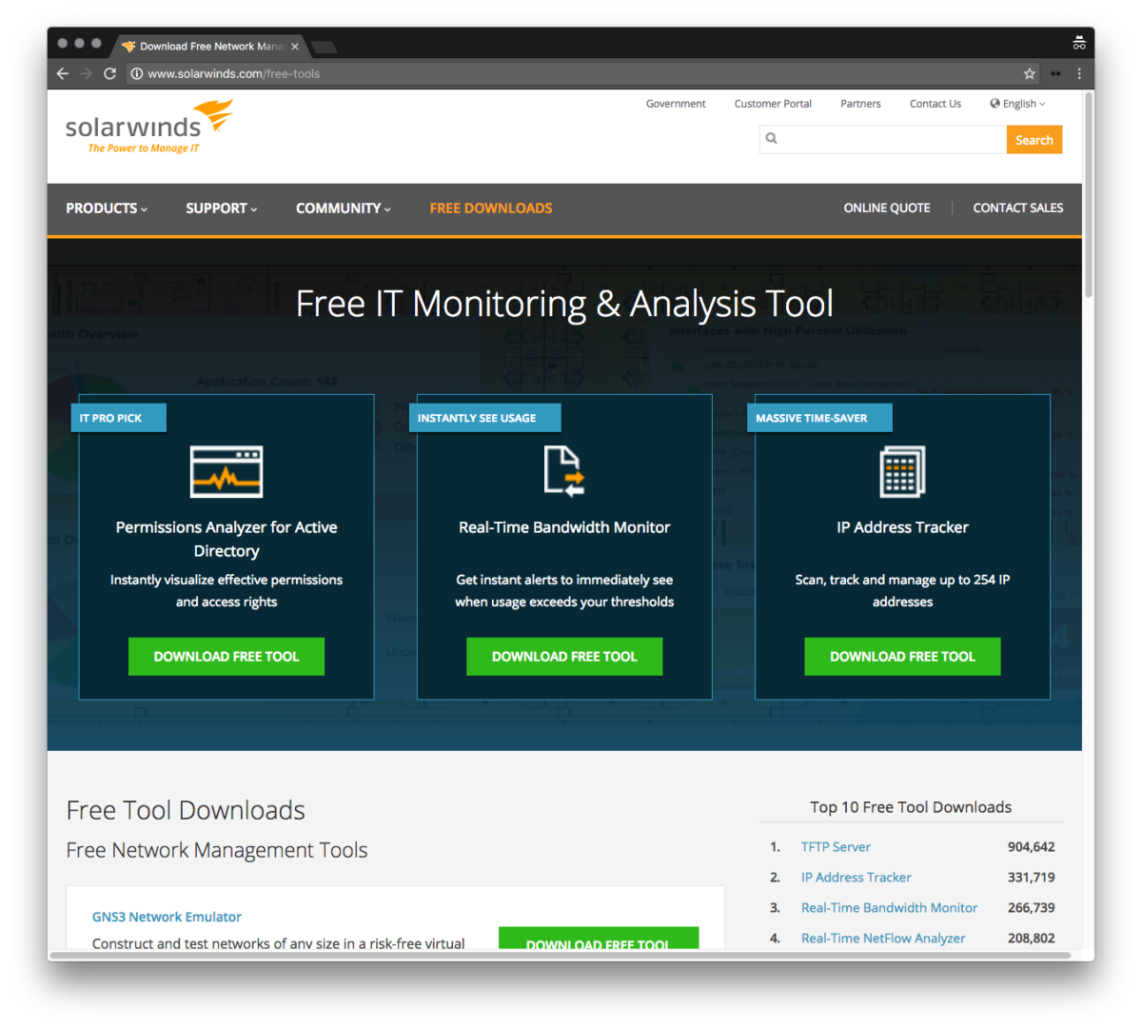Click the horizontal scrollbar at the bottom

pyautogui.click(x=560, y=955)
